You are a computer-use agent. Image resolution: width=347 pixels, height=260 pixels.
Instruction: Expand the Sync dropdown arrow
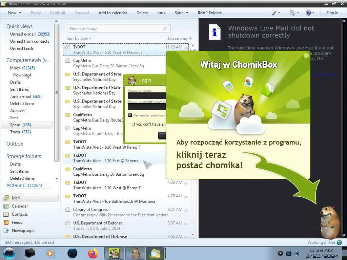(187, 13)
